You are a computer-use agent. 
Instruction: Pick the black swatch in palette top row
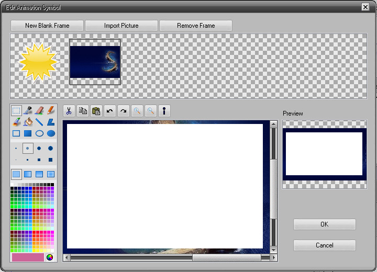(x=52, y=185)
